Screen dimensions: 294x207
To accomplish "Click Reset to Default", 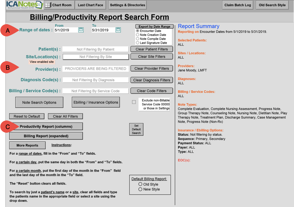I will point(27,116).
